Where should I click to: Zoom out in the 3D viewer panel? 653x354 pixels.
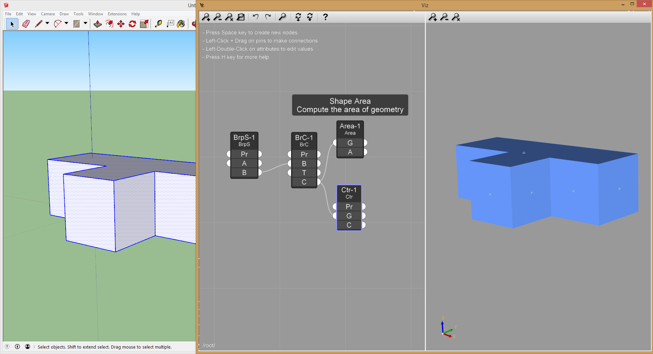[444, 17]
